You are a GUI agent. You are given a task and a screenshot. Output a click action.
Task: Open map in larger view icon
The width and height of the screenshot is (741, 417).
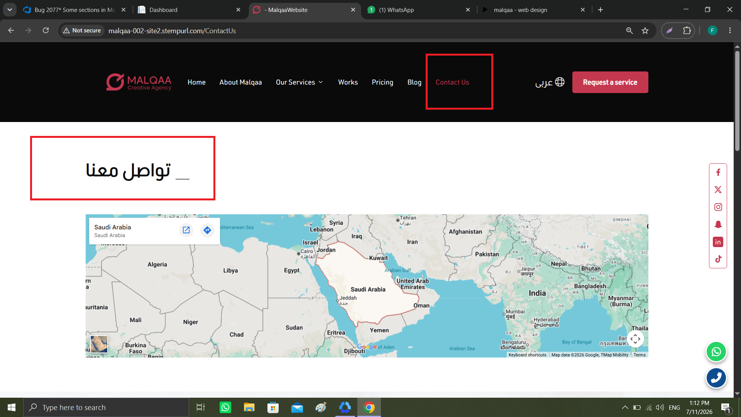click(186, 230)
